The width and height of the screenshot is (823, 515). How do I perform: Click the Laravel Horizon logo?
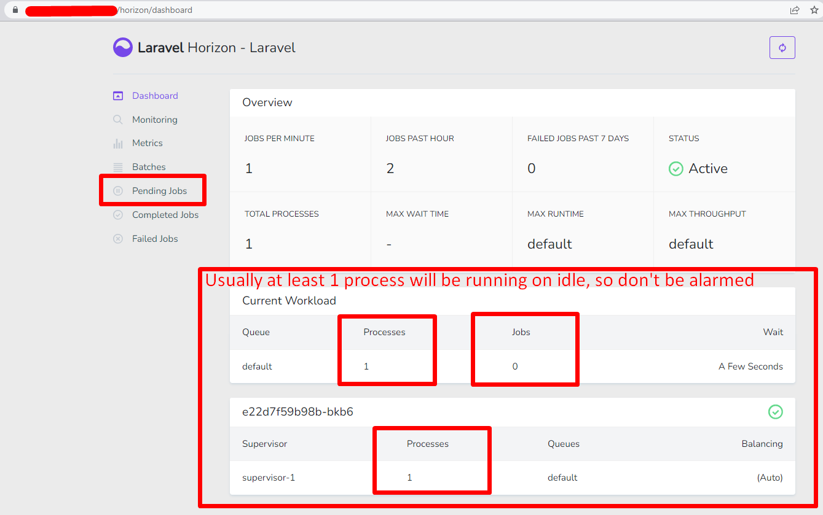pos(123,47)
